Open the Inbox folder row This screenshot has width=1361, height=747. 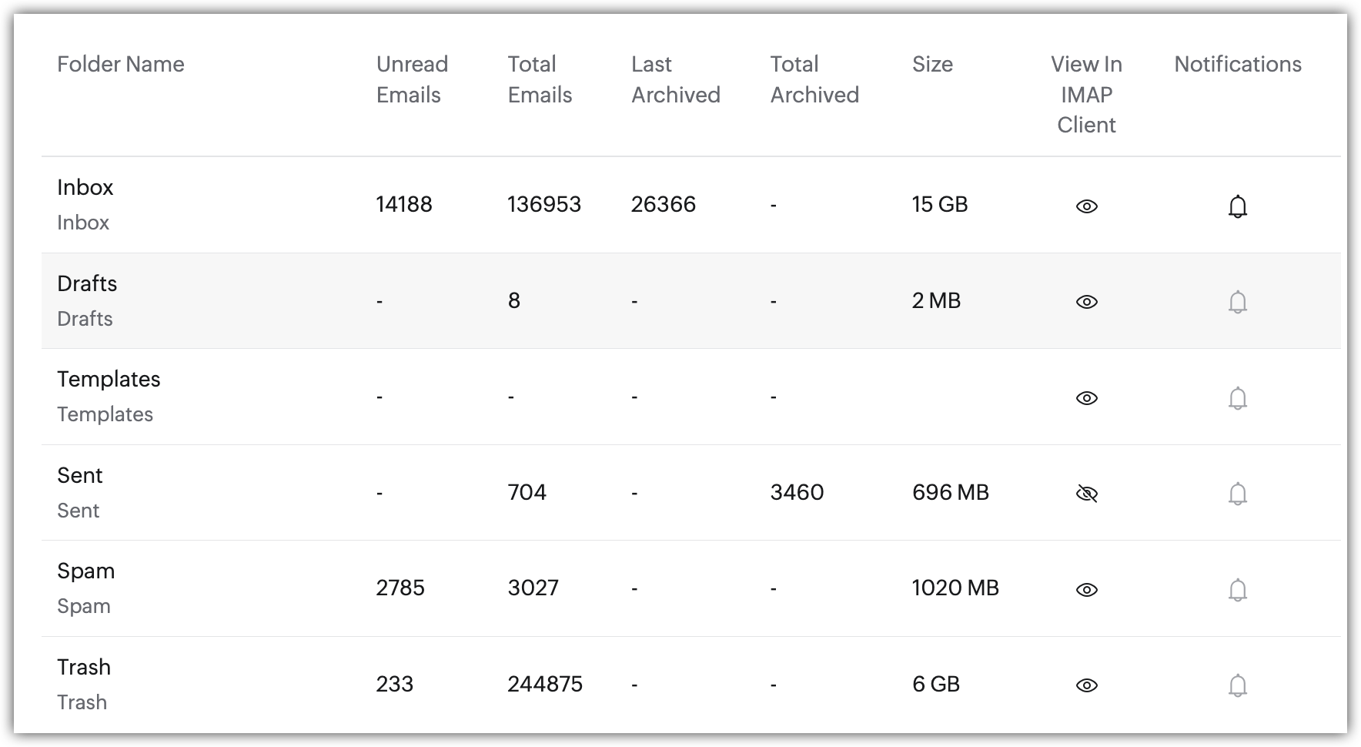point(85,187)
